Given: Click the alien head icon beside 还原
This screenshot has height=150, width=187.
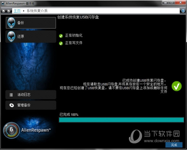Looking at the screenshot, I should click(x=11, y=36).
